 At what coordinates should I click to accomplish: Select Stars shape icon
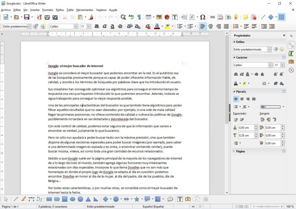pyautogui.click(x=137, y=199)
